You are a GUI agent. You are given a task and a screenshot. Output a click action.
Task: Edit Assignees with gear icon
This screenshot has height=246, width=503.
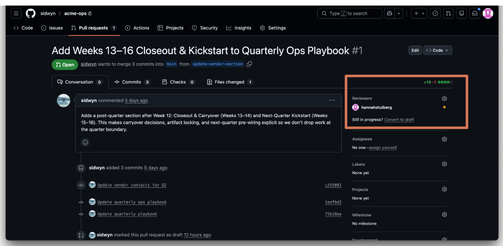click(x=444, y=139)
